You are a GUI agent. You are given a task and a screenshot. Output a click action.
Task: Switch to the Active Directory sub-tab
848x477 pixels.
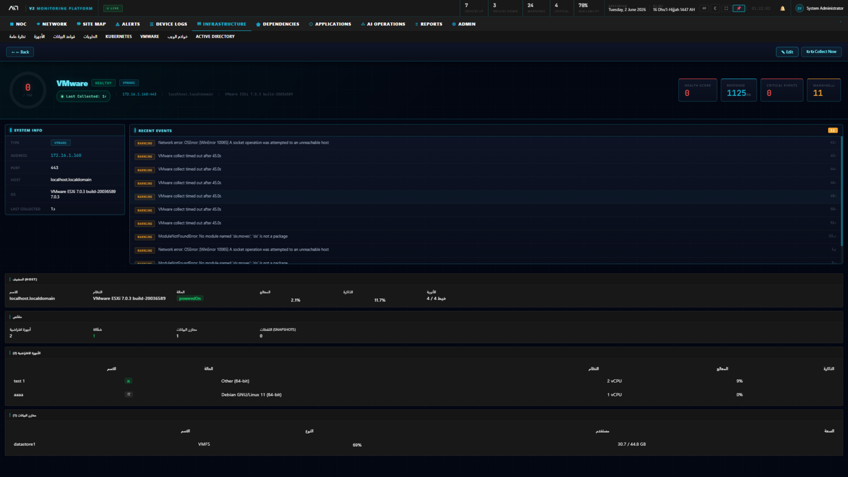[x=215, y=37]
